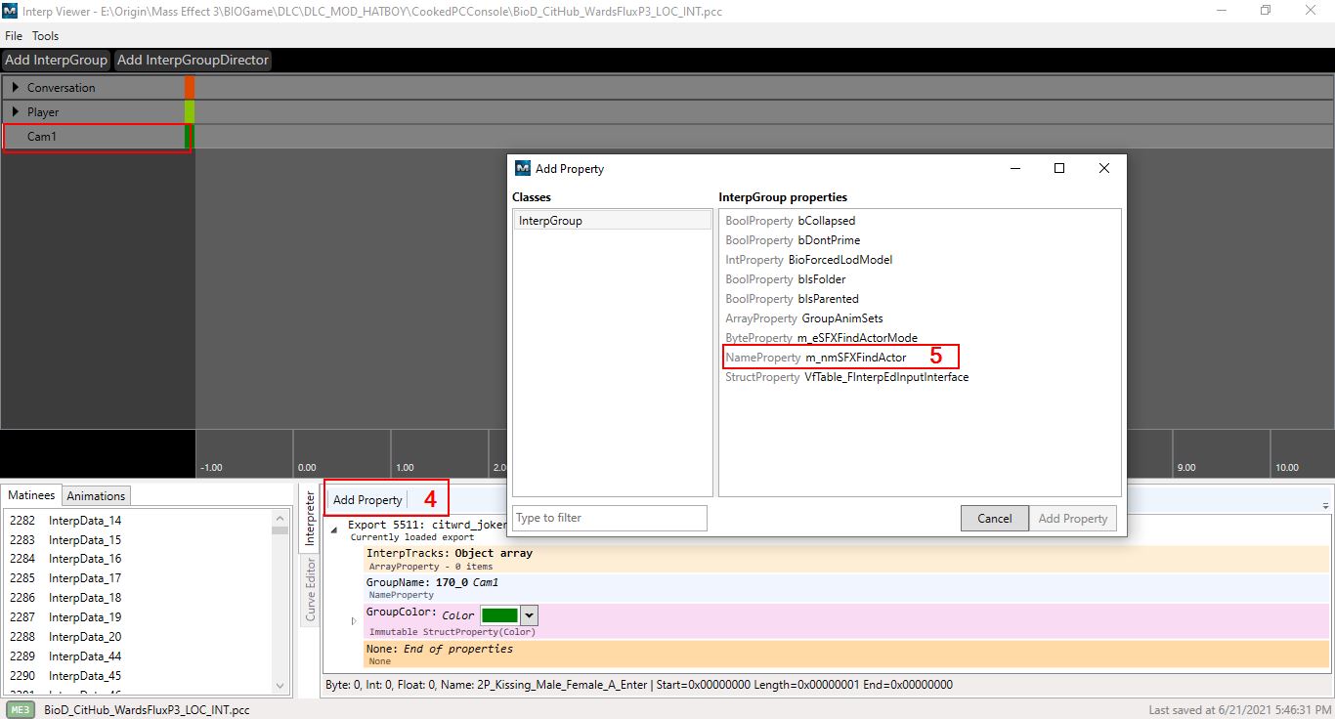The width and height of the screenshot is (1335, 719).
Task: Open the Curve Editor vertical tab
Action: coord(311,589)
